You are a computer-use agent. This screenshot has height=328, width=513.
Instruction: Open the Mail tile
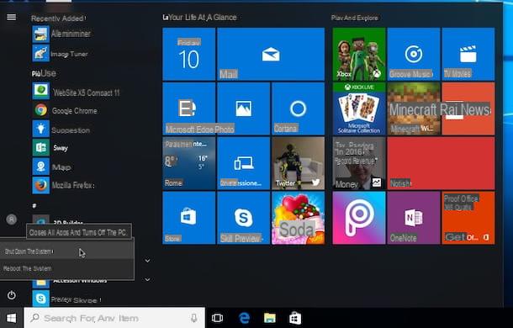[271, 54]
